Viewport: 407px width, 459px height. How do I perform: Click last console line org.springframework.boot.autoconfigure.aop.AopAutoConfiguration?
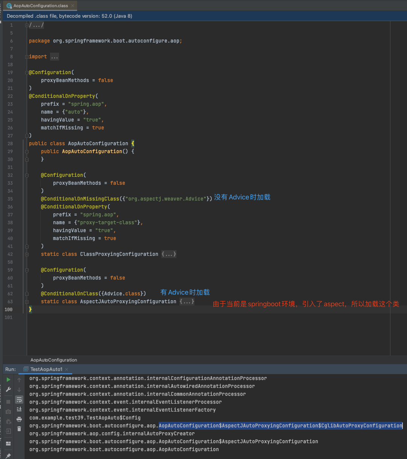click(x=124, y=450)
